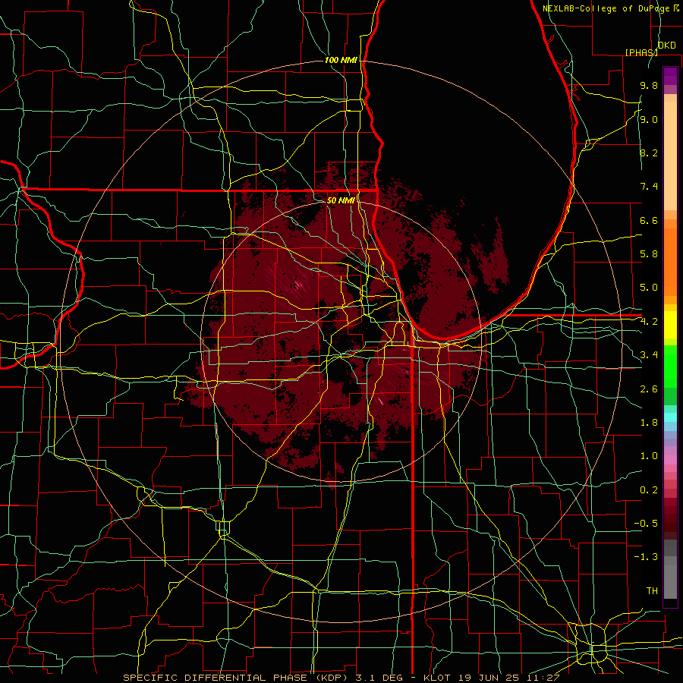Select the -0.5 value on the scale
Screen dimensions: 683x683
[646, 523]
